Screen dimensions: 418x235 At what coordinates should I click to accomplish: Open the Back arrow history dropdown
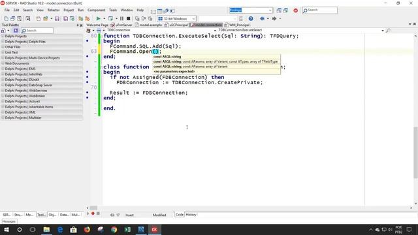268,19
